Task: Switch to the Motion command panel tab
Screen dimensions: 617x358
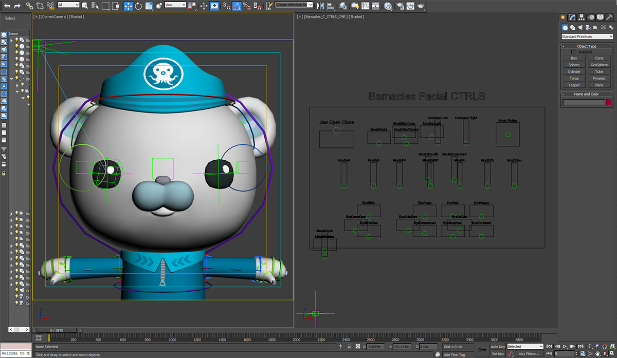Action: coord(591,17)
